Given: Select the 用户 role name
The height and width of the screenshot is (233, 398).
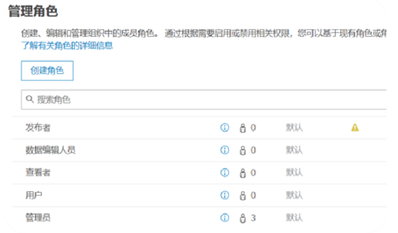Looking at the screenshot, I should (x=34, y=195).
